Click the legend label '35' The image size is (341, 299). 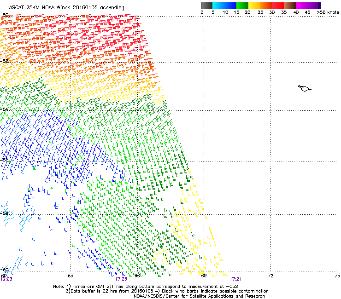(x=284, y=12)
